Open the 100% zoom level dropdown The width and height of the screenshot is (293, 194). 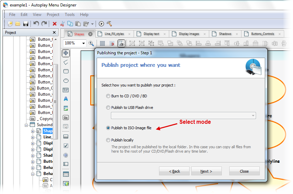point(83,43)
